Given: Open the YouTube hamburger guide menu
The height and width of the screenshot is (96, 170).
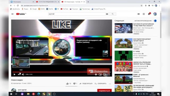Looking at the screenshot, I should 12,14.
